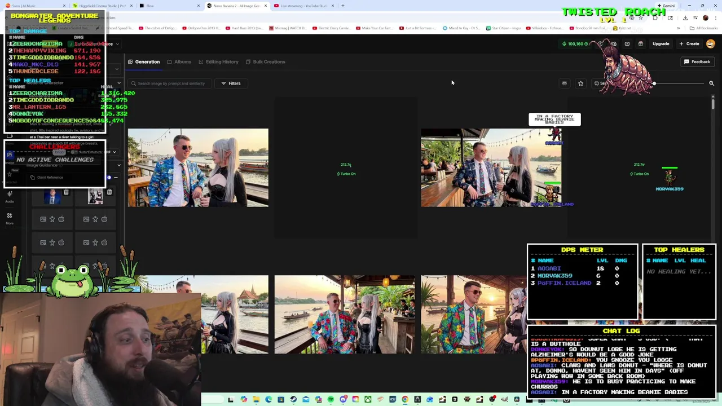Image resolution: width=722 pixels, height=406 pixels.
Task: Click image upload icon in slot below man's portrait
Action: coord(43,219)
